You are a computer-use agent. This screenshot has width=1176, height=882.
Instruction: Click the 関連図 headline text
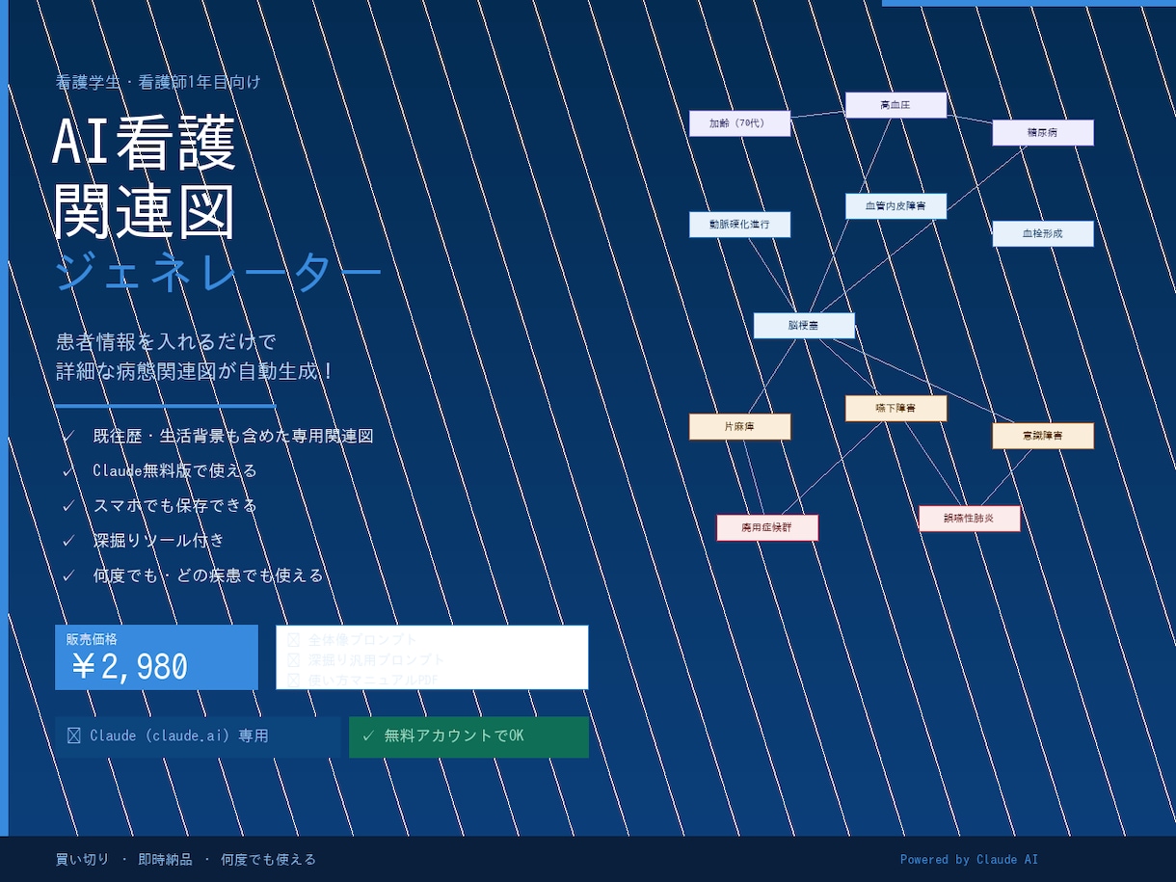coord(145,210)
